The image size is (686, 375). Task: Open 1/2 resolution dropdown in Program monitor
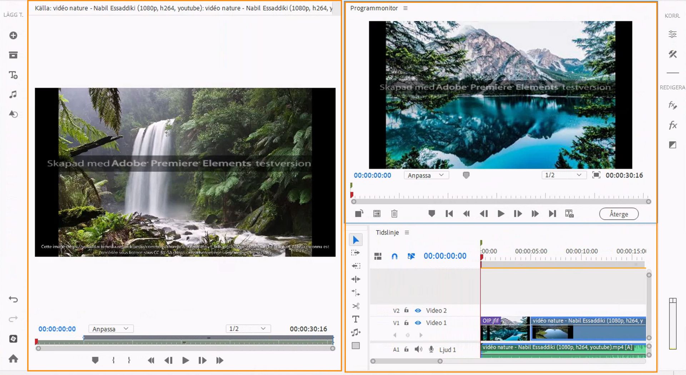(x=564, y=175)
